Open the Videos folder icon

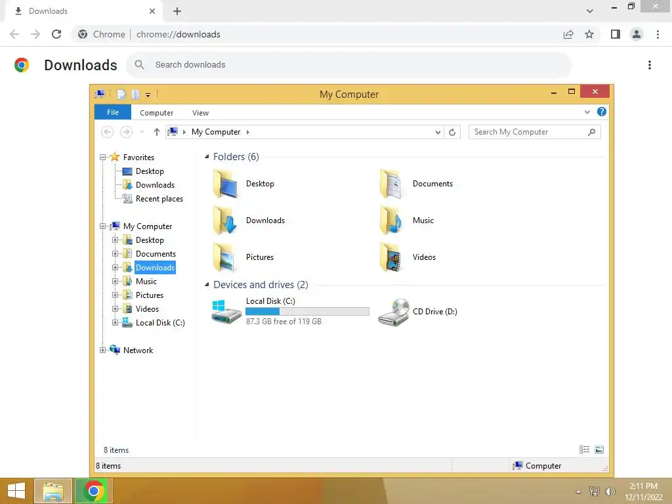click(x=391, y=257)
